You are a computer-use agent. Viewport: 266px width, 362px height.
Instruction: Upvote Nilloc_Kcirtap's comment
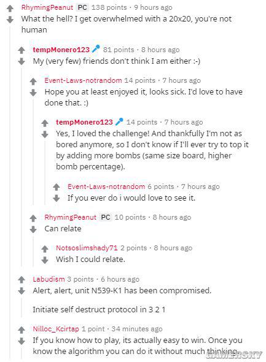click(x=22, y=329)
